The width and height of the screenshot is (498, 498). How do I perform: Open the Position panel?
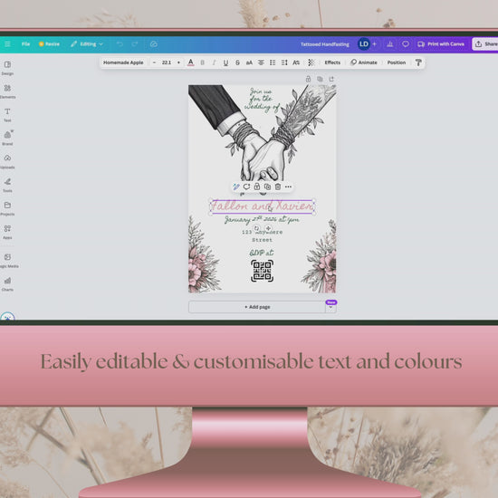pyautogui.click(x=396, y=62)
